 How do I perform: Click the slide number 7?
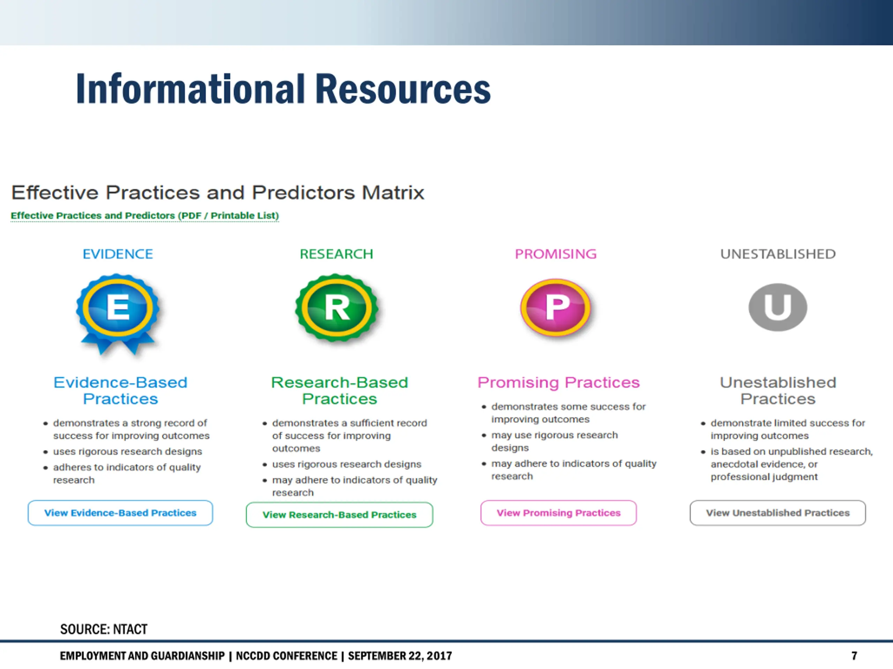854,656
